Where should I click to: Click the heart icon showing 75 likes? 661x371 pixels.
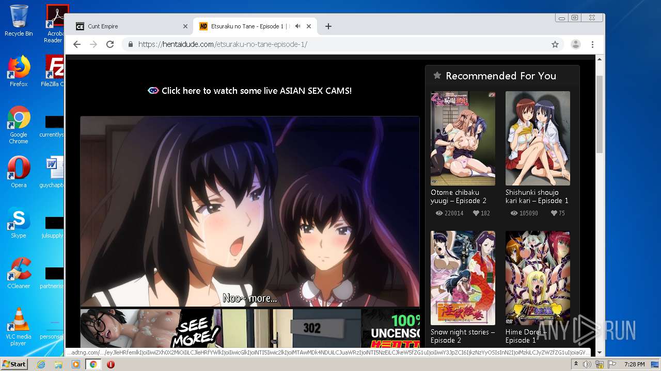point(554,213)
